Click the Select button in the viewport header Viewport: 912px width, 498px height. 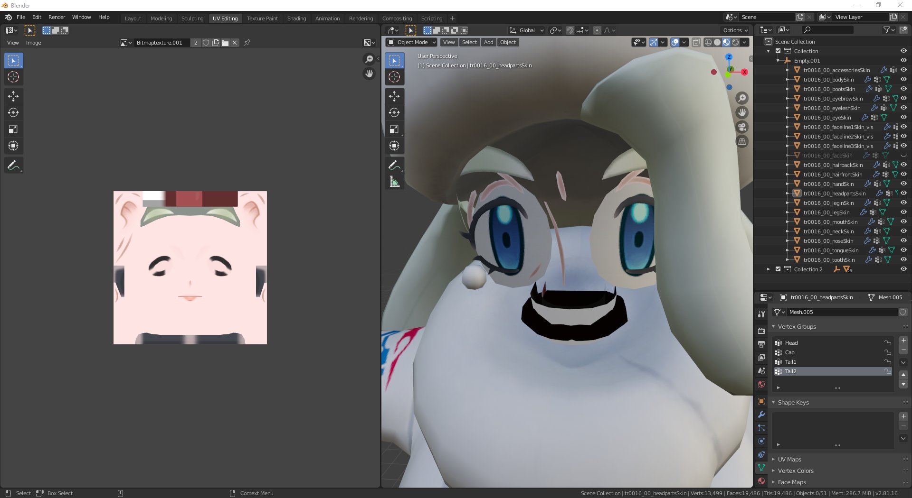click(469, 42)
